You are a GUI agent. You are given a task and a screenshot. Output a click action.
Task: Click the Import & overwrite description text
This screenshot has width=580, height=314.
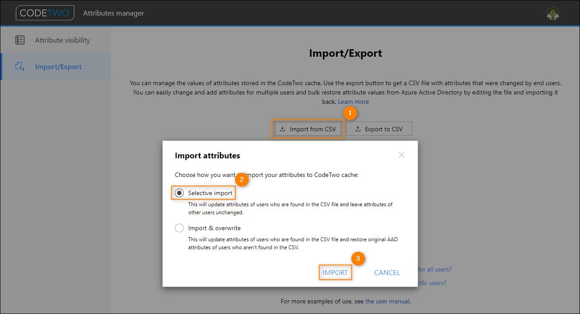tap(293, 243)
